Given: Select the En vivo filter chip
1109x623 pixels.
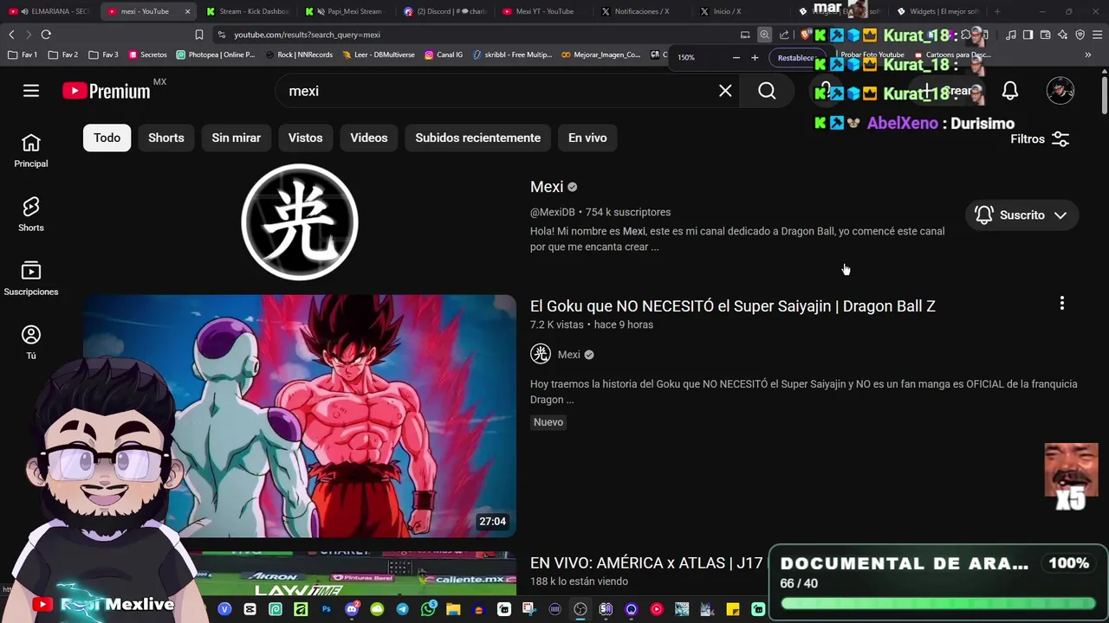Looking at the screenshot, I should pos(587,138).
